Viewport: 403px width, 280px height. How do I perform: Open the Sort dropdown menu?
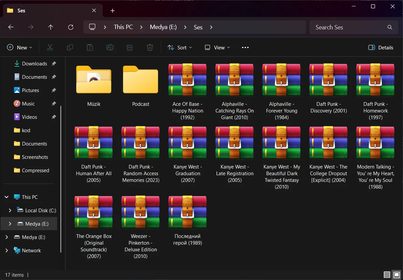coord(180,47)
